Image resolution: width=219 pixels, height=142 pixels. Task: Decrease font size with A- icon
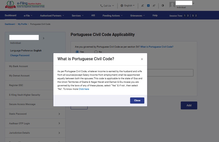(143, 6)
